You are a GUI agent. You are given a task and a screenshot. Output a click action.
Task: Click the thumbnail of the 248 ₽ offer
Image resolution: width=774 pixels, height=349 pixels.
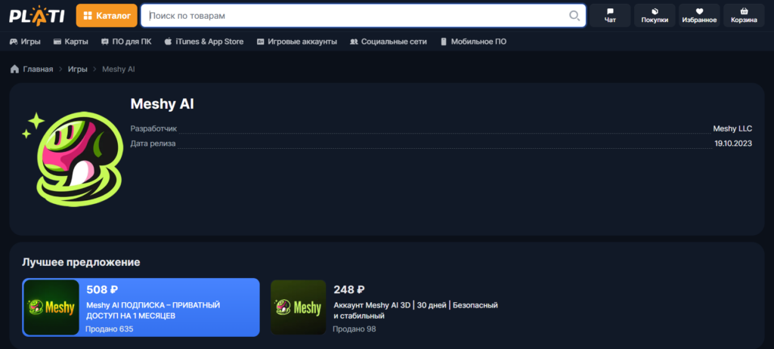[298, 307]
